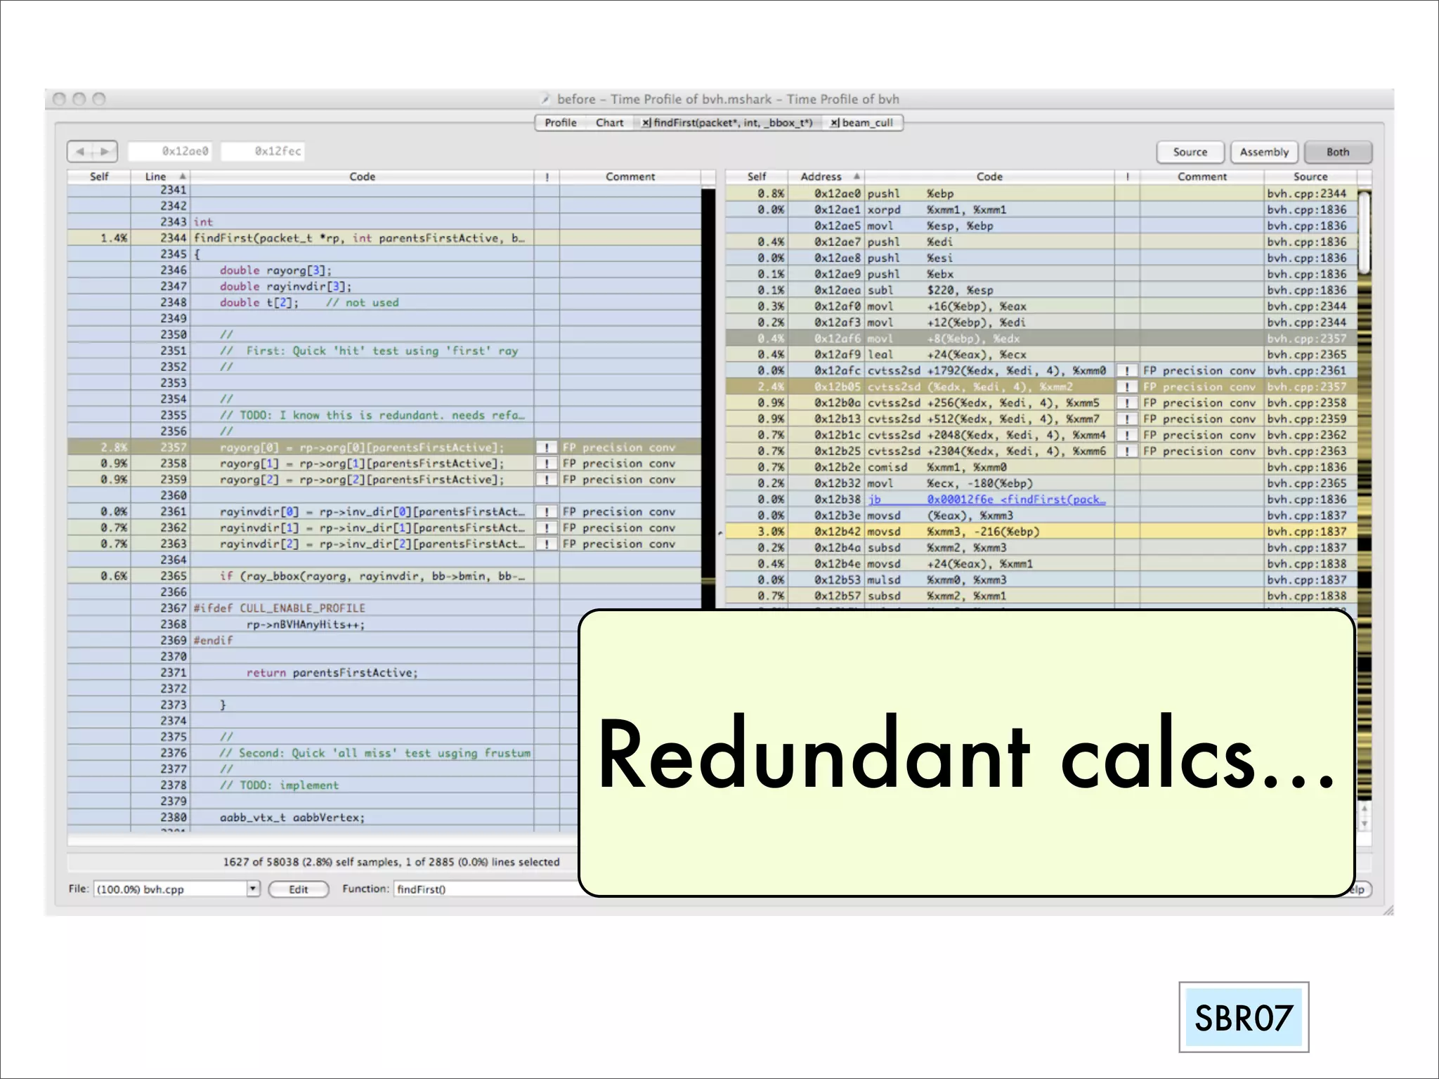This screenshot has width=1439, height=1079.
Task: Close the beam_cull tab via x icon
Action: (x=834, y=123)
